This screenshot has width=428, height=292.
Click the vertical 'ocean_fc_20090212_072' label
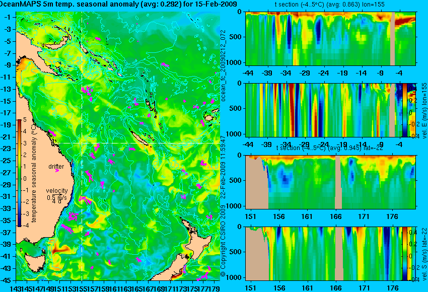point(223,66)
